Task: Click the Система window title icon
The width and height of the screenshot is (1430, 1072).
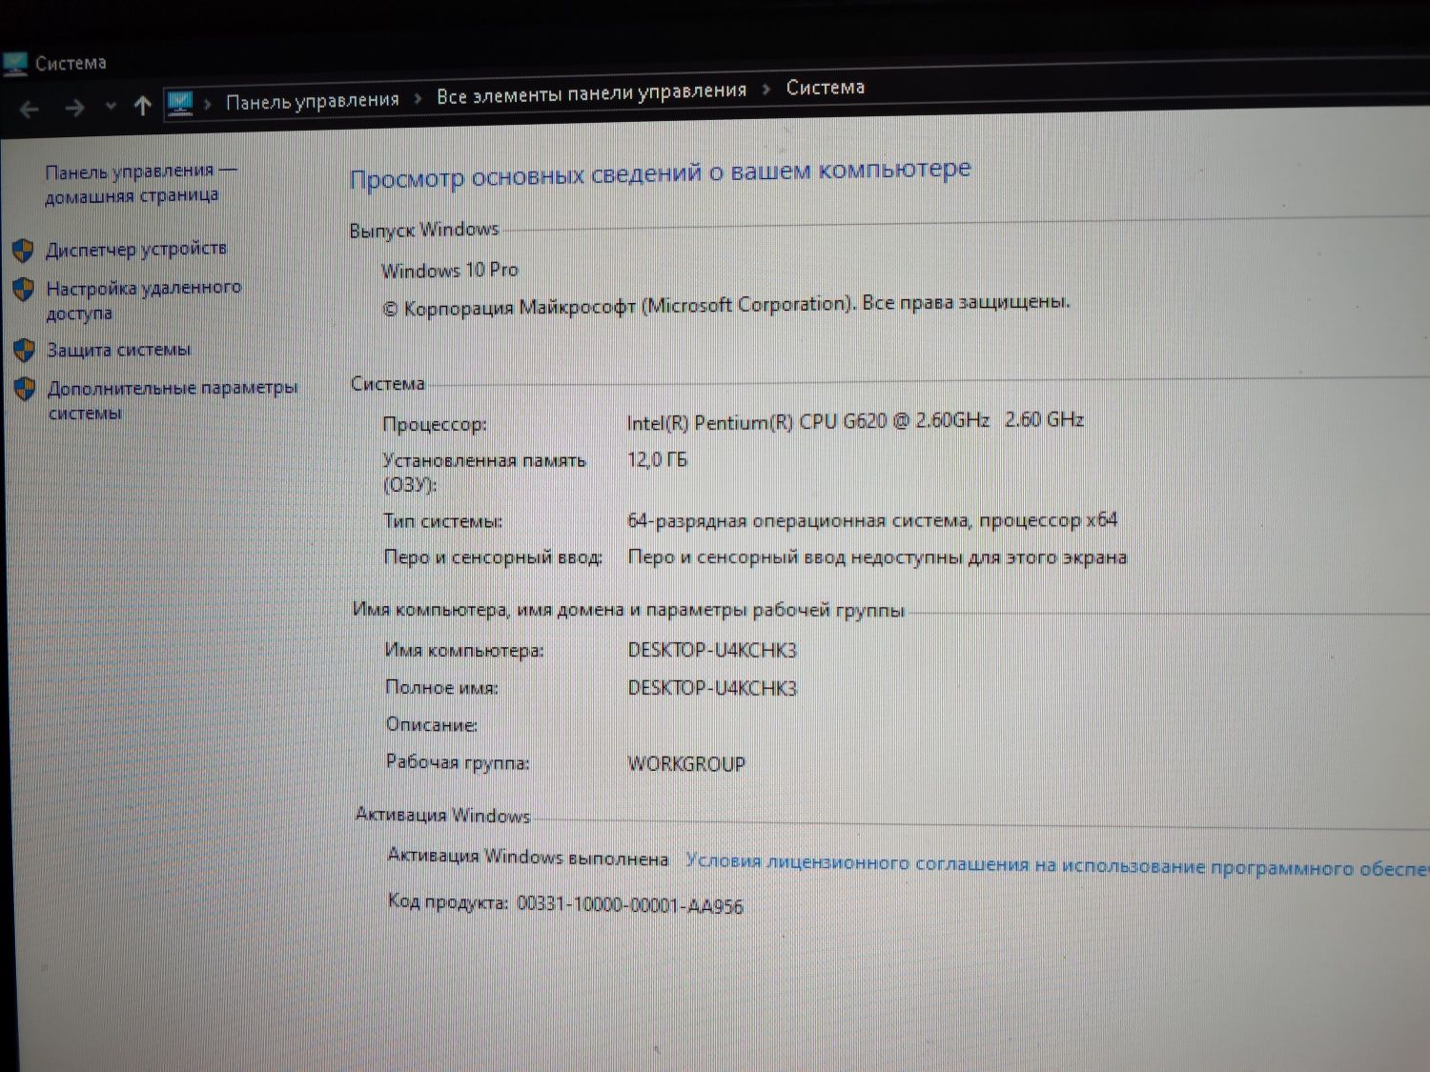Action: point(15,65)
